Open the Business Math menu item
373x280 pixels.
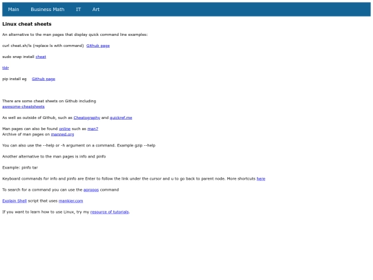point(48,9)
